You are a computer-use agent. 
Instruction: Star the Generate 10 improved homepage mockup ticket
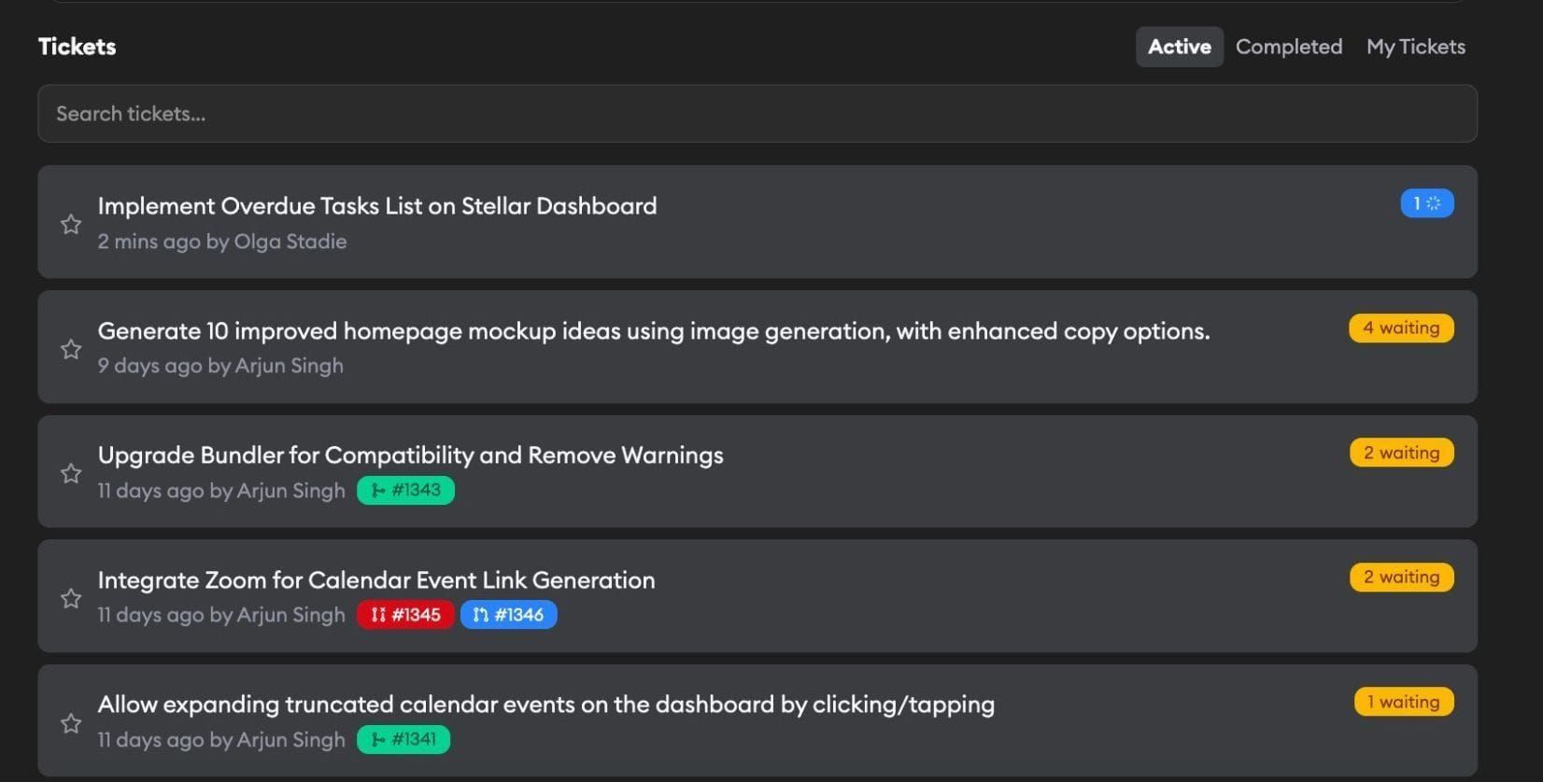tap(71, 349)
